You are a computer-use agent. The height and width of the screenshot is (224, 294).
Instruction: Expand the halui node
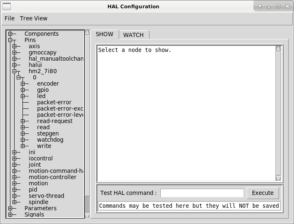tap(15, 65)
